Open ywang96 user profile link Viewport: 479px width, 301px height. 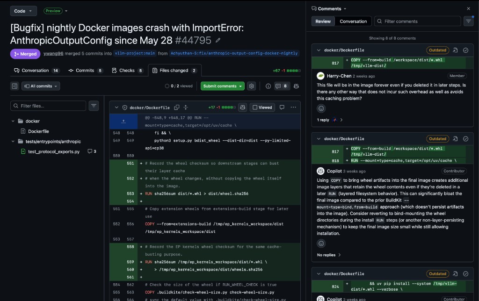[x=53, y=53]
